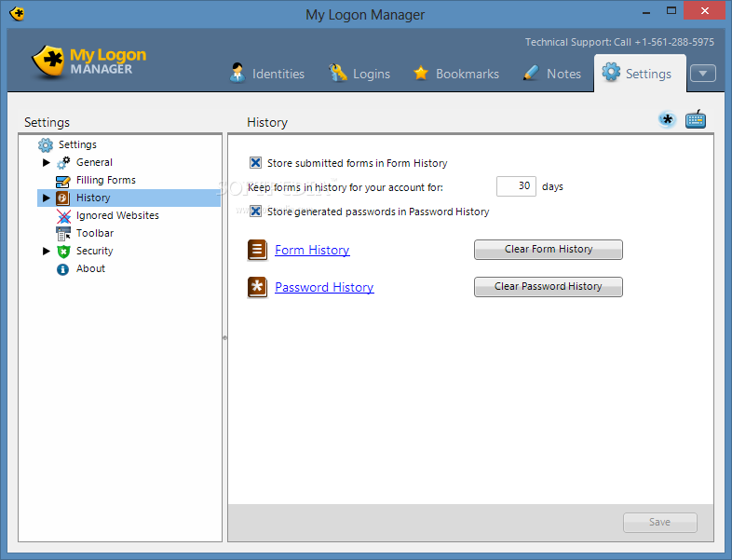This screenshot has width=732, height=560.
Task: Switch to the Logins tab
Action: 359,74
